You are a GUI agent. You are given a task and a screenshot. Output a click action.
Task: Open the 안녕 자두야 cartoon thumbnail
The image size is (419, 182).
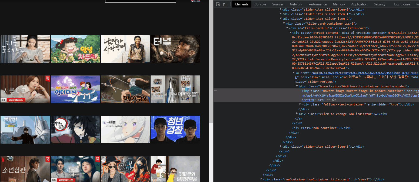[x=75, y=49]
